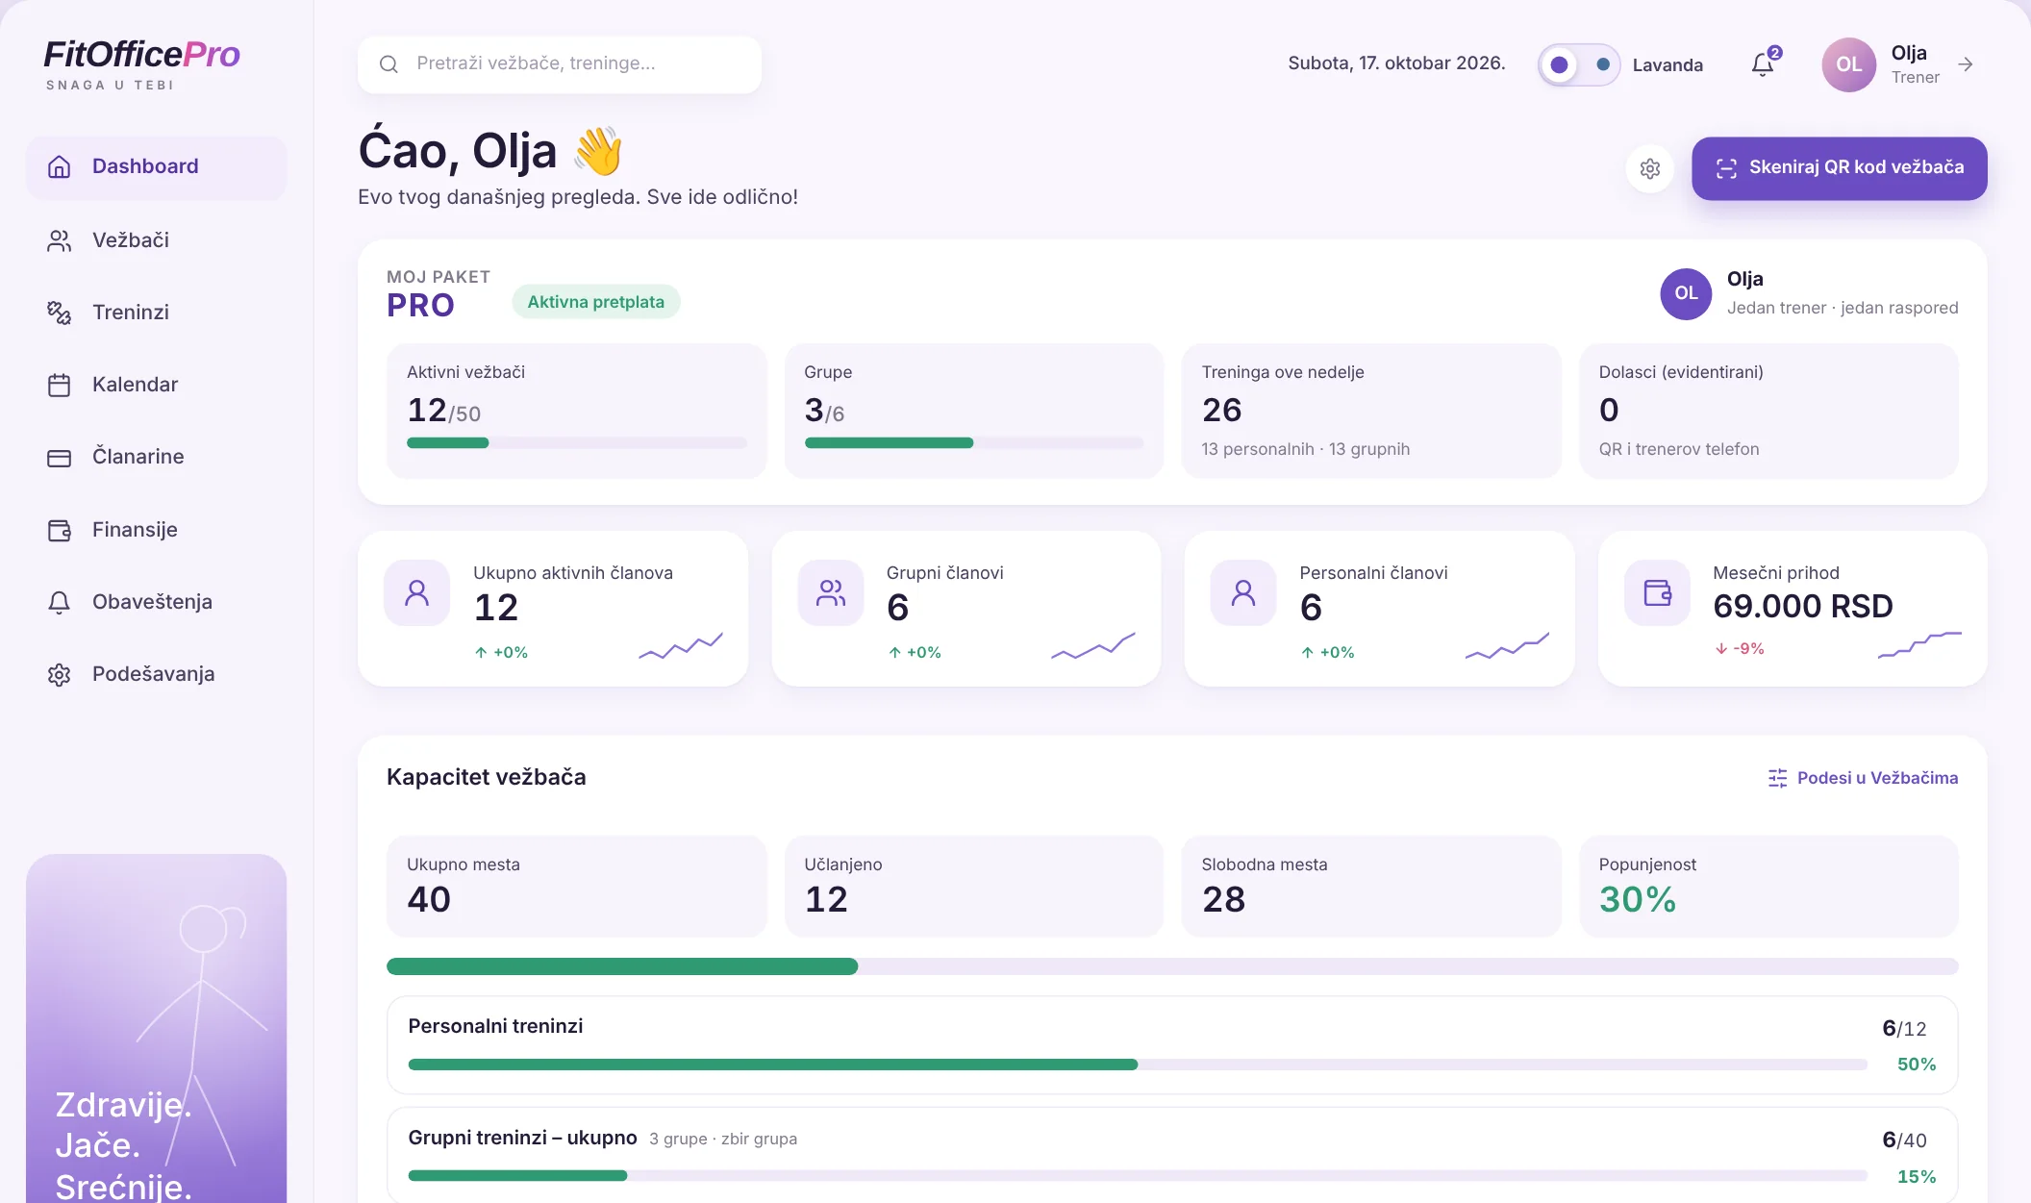This screenshot has width=2031, height=1203.
Task: Open Treninzi from the sidebar
Action: [156, 313]
